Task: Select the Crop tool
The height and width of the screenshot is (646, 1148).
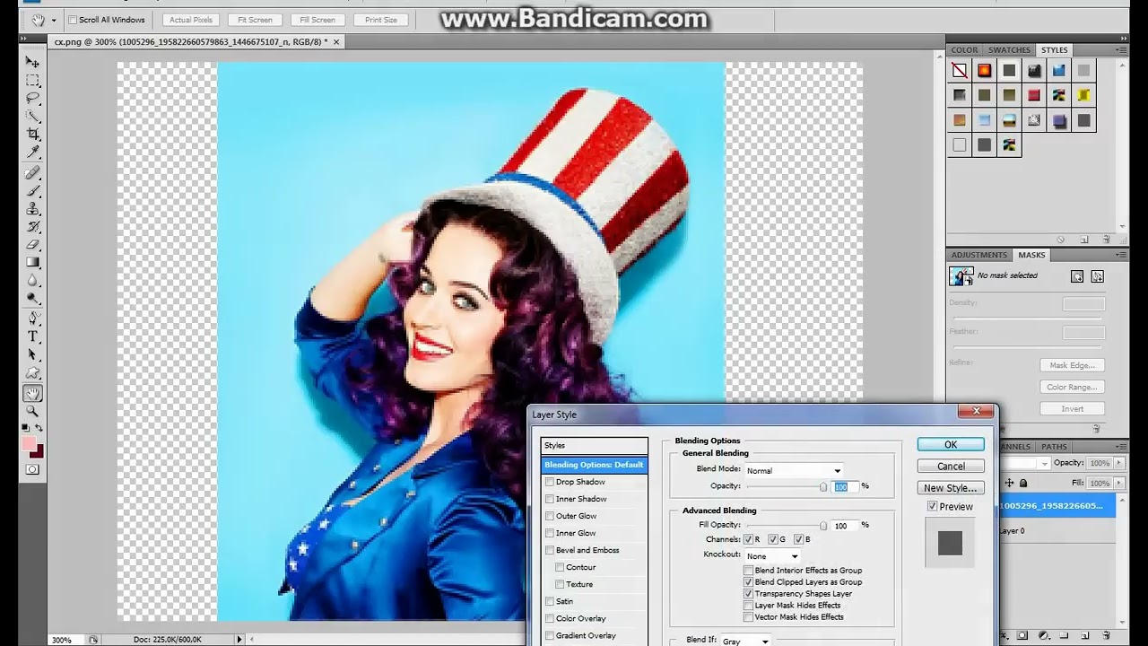Action: pyautogui.click(x=32, y=135)
